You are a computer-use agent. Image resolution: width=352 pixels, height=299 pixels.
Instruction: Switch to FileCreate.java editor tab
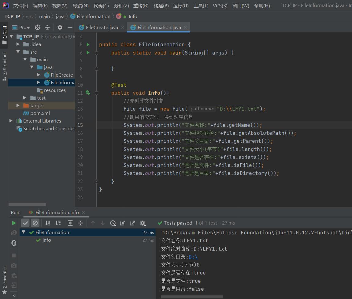tap(102, 27)
